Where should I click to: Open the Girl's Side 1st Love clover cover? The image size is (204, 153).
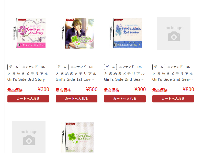pyautogui.click(x=77, y=137)
